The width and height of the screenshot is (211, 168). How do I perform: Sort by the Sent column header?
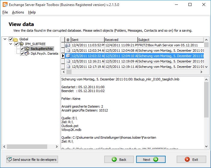(x=88, y=40)
